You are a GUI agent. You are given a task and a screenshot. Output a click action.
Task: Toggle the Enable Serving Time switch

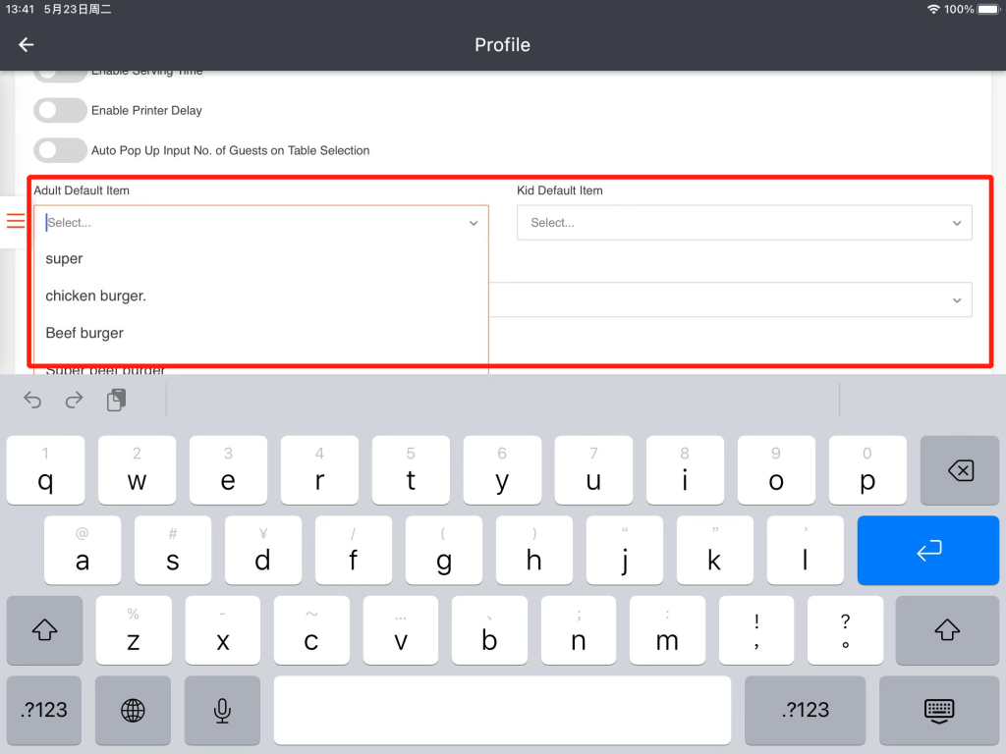(x=60, y=74)
